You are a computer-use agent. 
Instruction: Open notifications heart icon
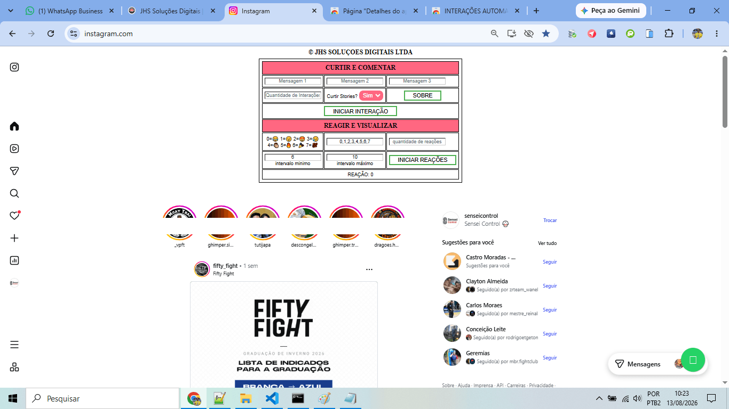point(14,216)
